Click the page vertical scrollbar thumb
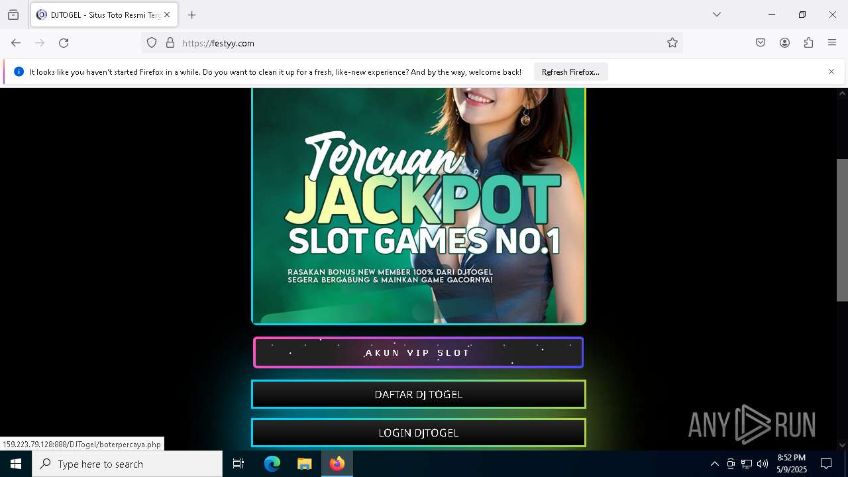The width and height of the screenshot is (848, 477). (x=842, y=230)
